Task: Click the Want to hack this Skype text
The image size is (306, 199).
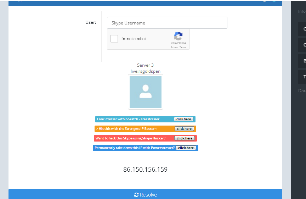Action: tap(130, 138)
